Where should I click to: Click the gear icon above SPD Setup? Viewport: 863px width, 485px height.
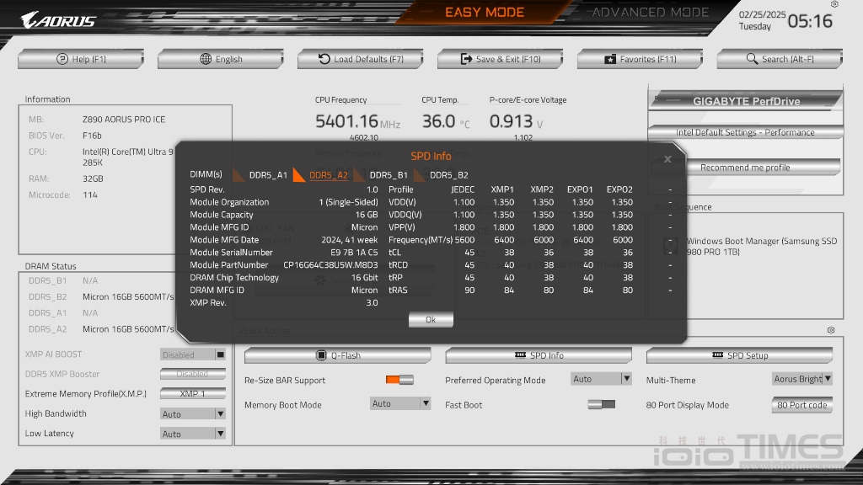tap(831, 331)
